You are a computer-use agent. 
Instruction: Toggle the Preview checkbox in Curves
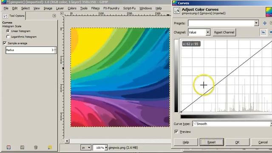(x=176, y=132)
